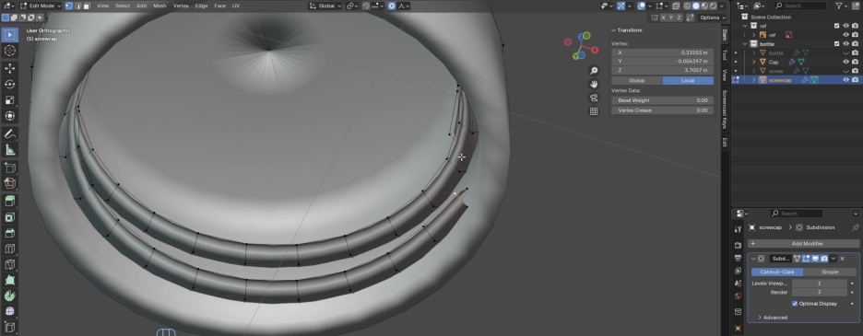
Task: Adjust the Levels Viewport value field
Action: point(819,284)
